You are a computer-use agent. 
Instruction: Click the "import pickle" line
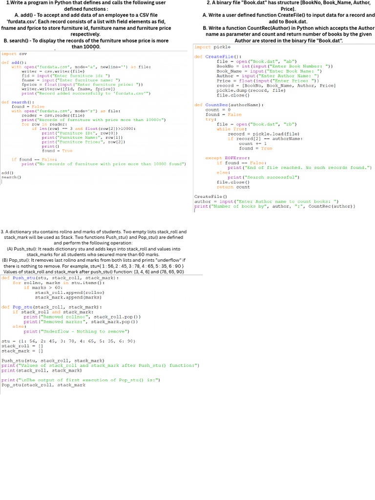tap(212, 47)
